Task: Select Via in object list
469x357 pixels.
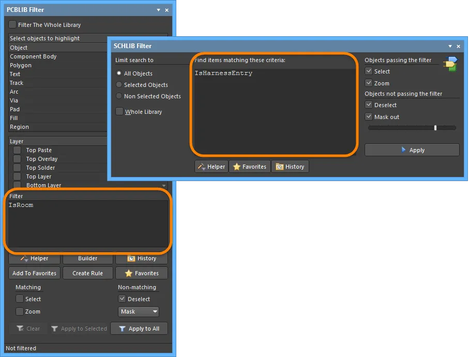Action: click(58, 100)
